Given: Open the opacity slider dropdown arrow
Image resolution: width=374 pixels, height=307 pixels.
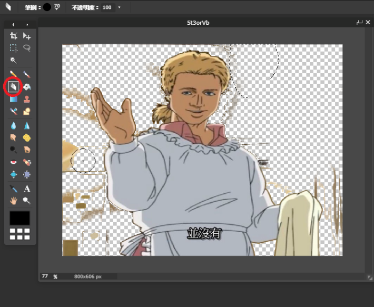Looking at the screenshot, I should click(x=119, y=7).
